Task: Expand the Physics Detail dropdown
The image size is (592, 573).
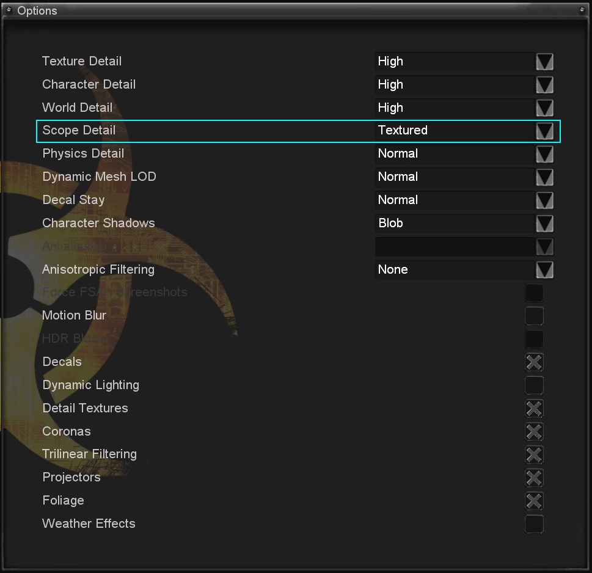Action: (x=544, y=154)
